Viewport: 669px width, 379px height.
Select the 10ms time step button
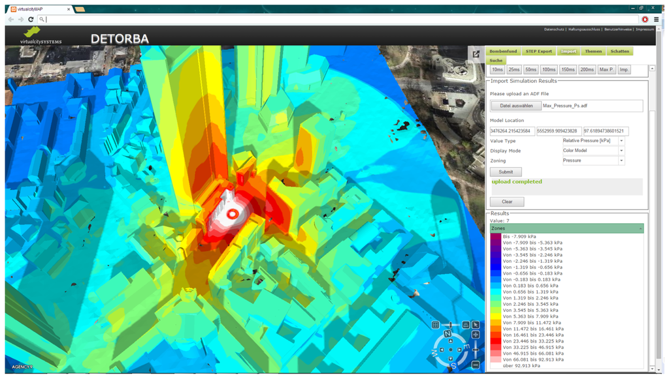497,70
